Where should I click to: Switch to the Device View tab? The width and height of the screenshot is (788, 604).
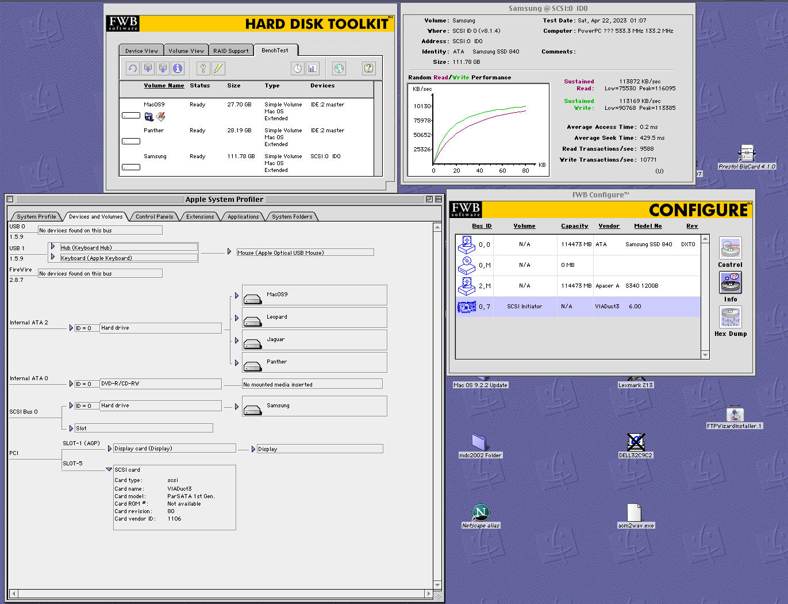[141, 51]
